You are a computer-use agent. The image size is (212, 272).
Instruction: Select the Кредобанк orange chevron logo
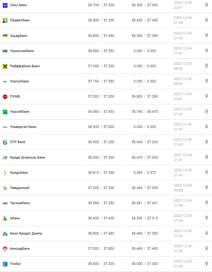tap(5, 173)
